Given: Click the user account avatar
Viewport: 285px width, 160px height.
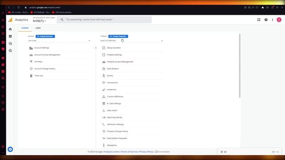Looking at the screenshot, I should pyautogui.click(x=279, y=20).
